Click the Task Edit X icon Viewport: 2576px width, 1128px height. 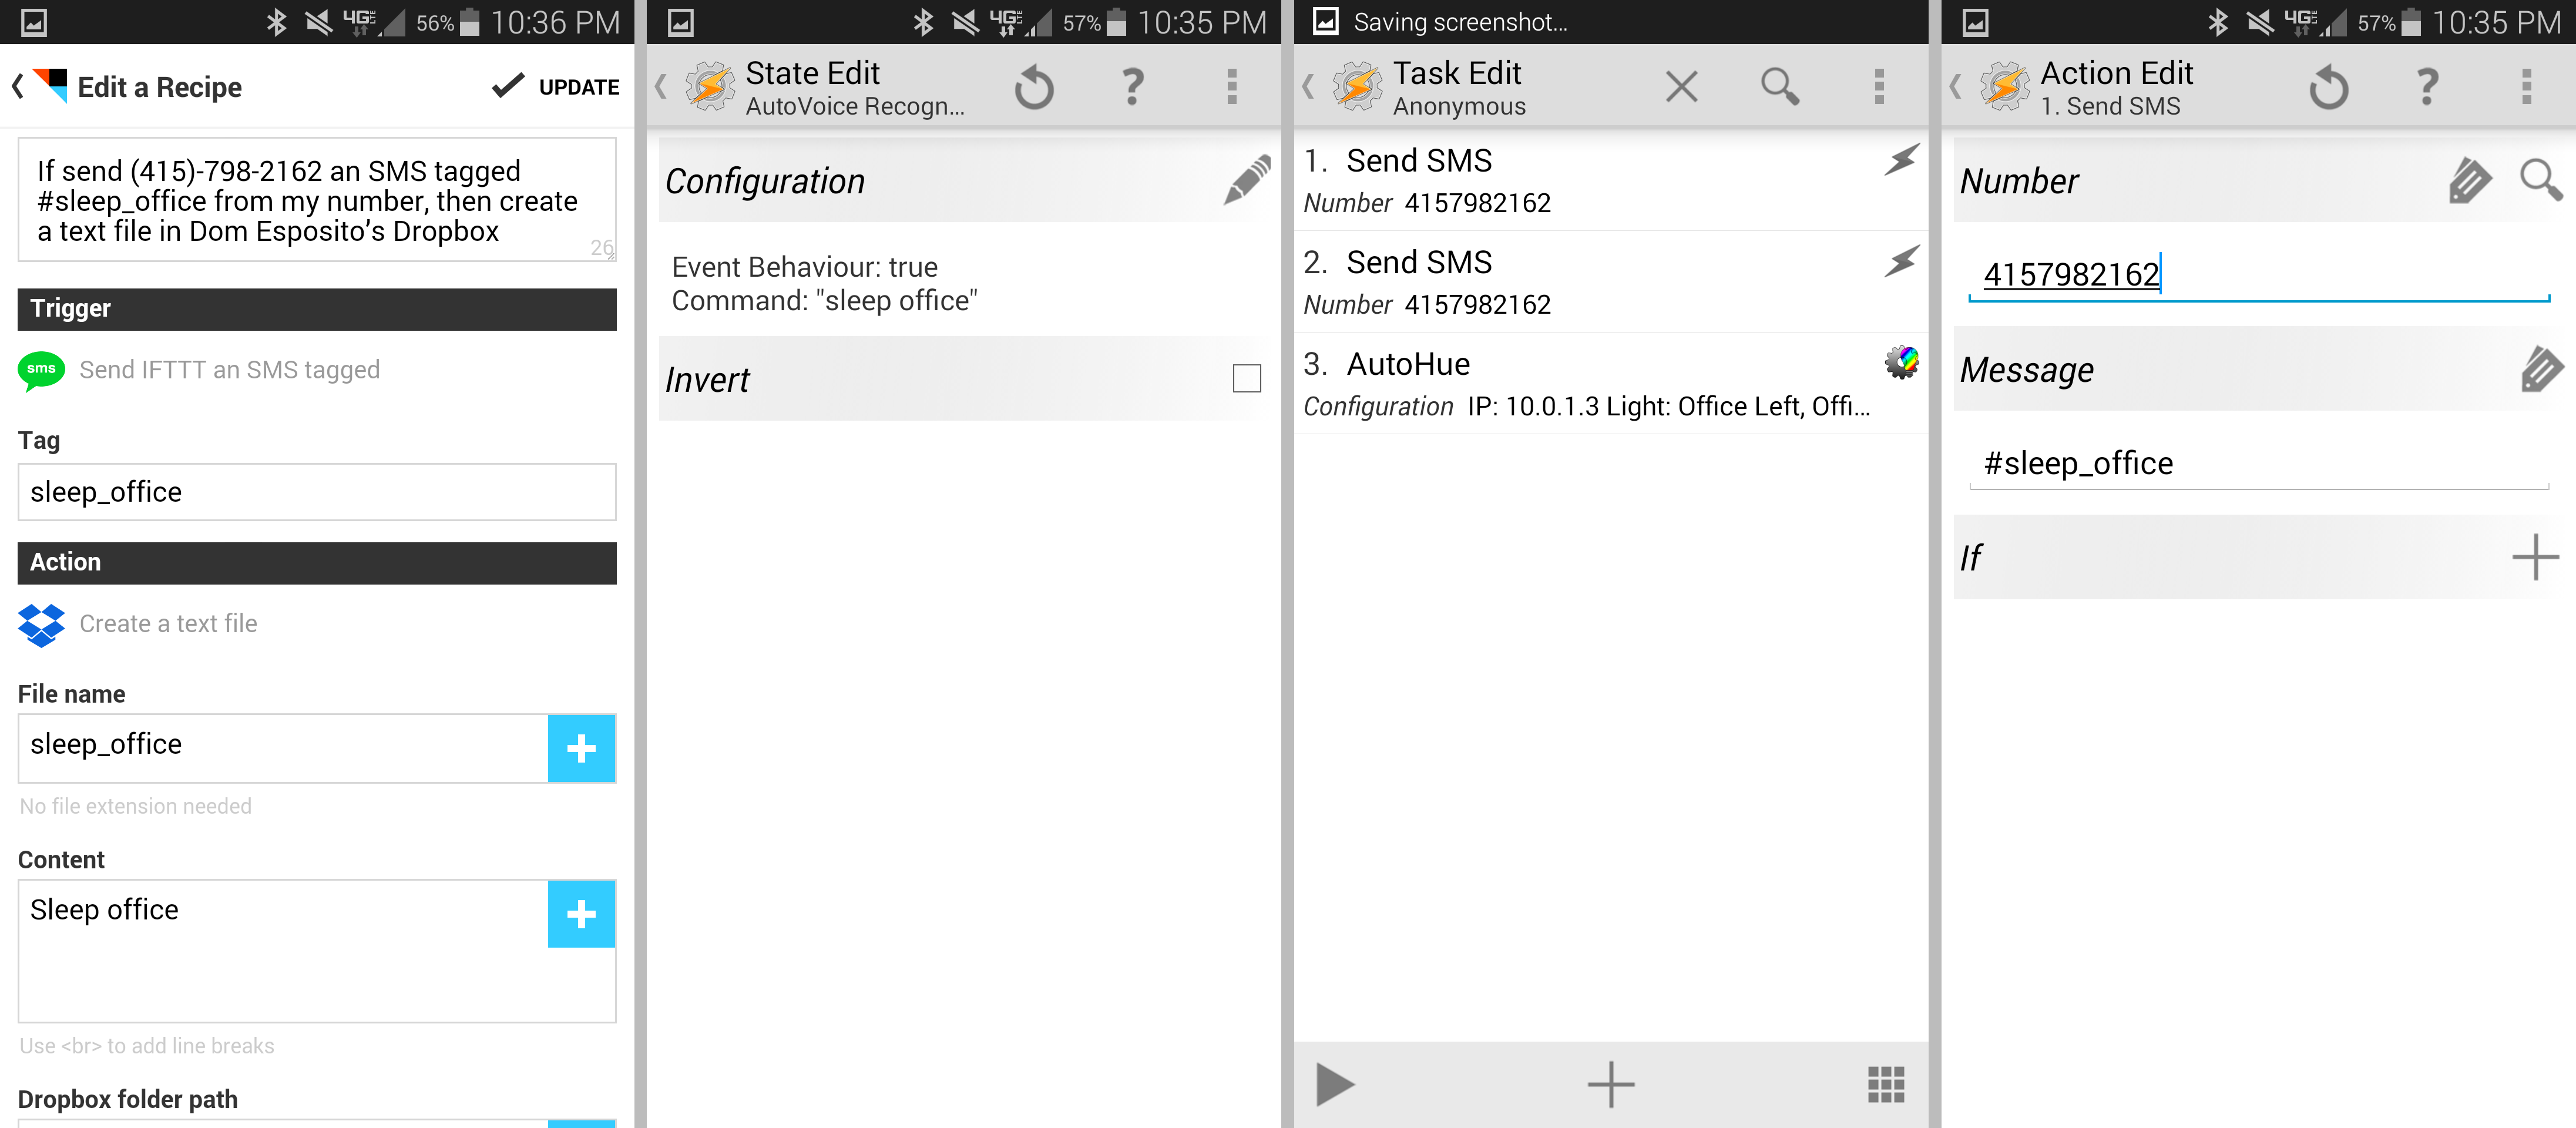click(x=1681, y=88)
